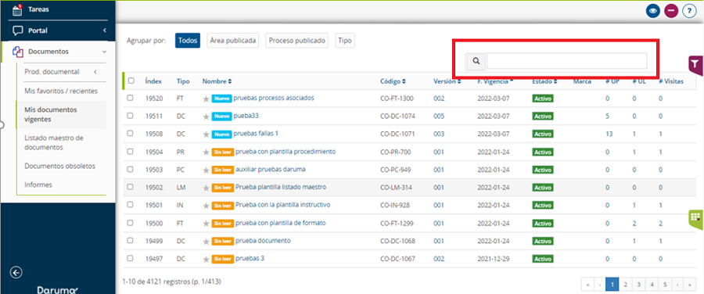Star 'Prueba plantilla listado maestro' document

click(206, 188)
